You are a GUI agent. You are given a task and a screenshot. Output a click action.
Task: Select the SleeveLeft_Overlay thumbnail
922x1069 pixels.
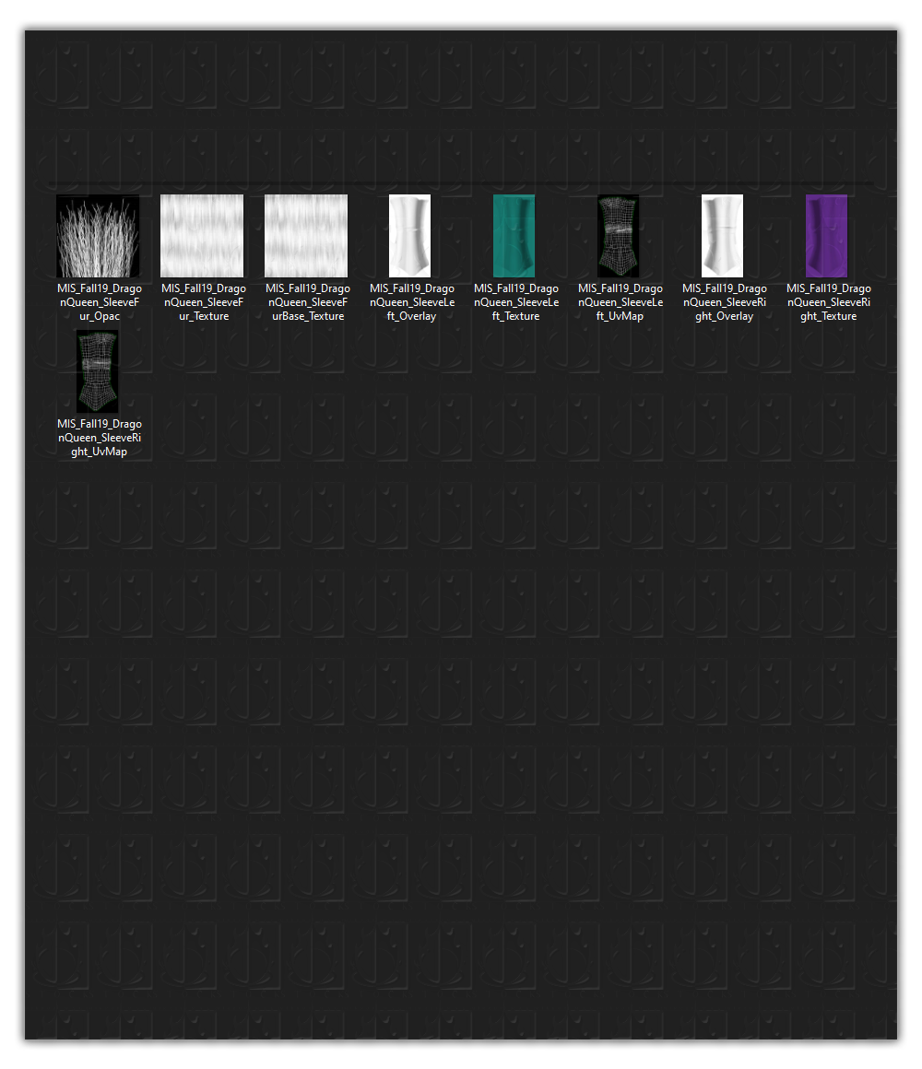[x=410, y=236]
